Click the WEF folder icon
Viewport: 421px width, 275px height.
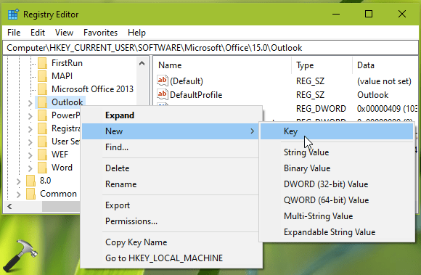tap(42, 155)
